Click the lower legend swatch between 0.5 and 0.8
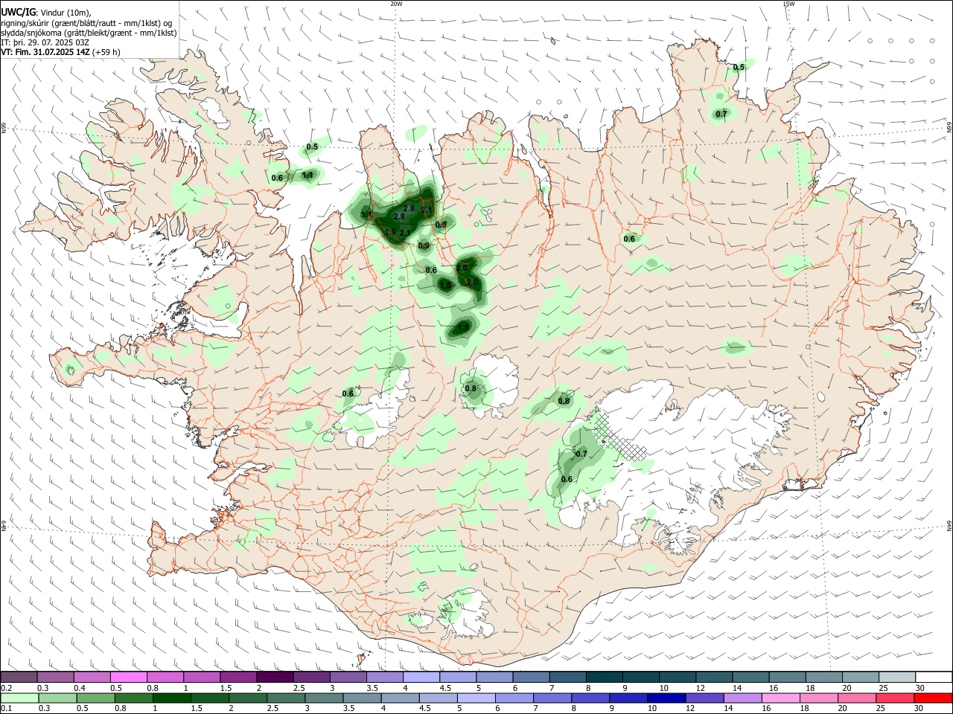 95,698
